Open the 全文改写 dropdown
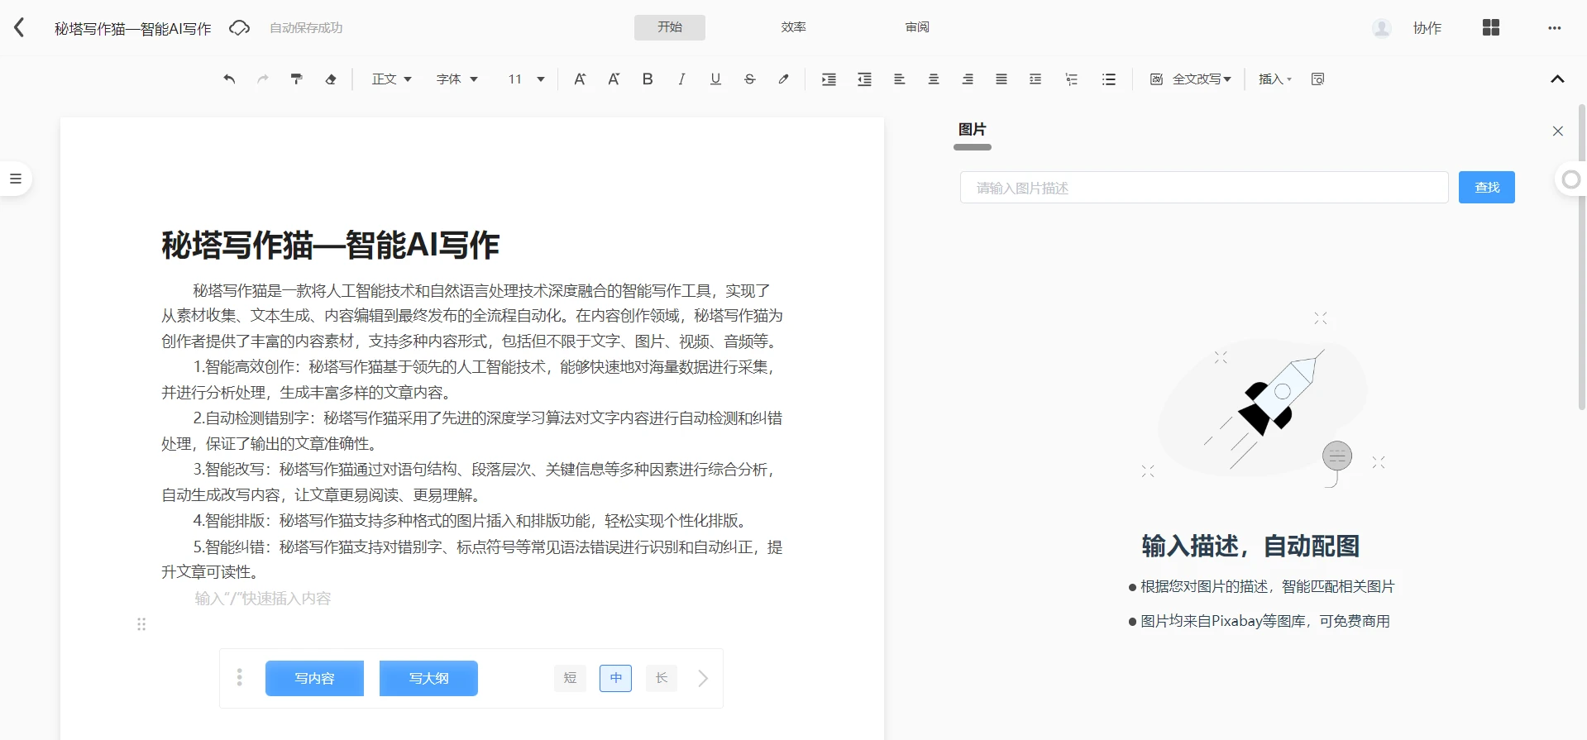This screenshot has height=740, width=1587. coord(1191,79)
